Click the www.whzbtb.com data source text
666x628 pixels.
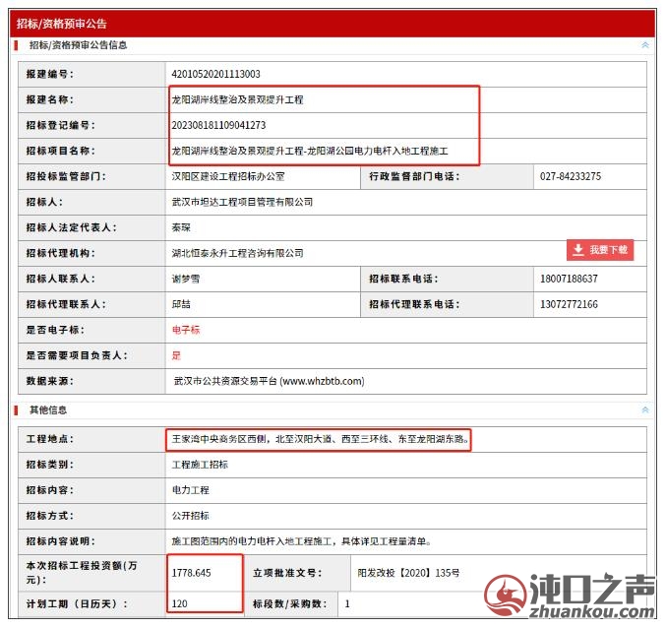pyautogui.click(x=269, y=381)
